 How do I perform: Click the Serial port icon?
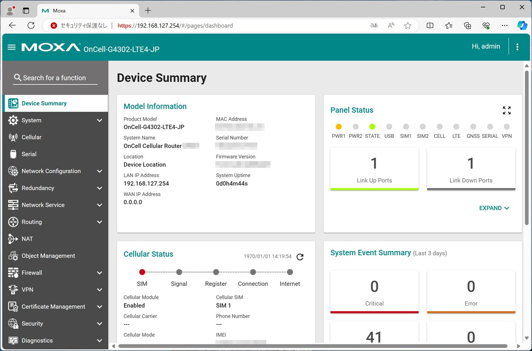(x=13, y=154)
